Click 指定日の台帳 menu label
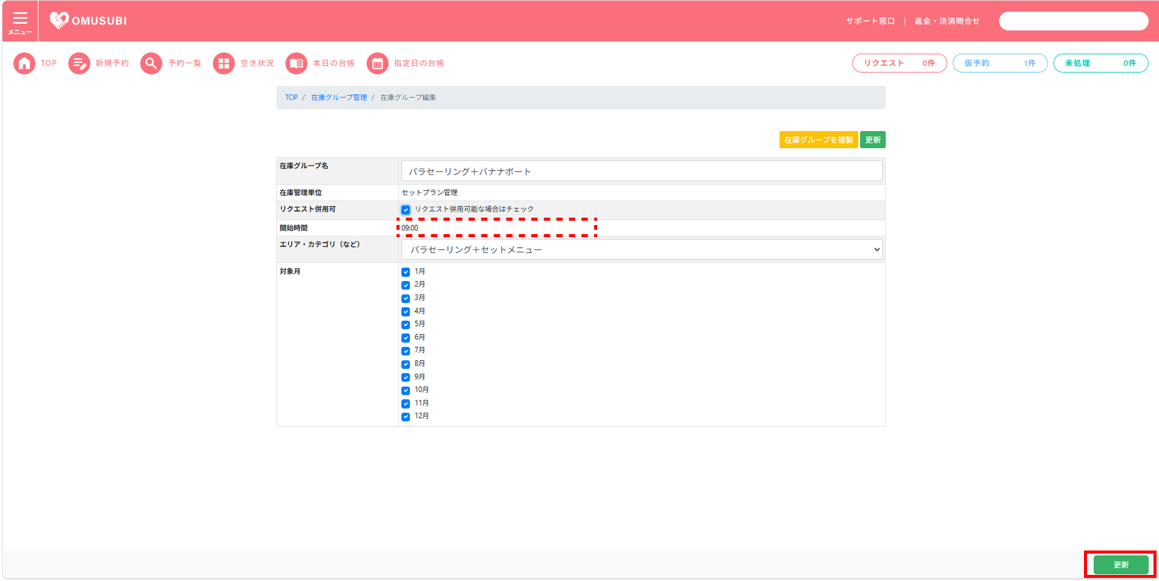The height and width of the screenshot is (581, 1159). click(x=419, y=63)
